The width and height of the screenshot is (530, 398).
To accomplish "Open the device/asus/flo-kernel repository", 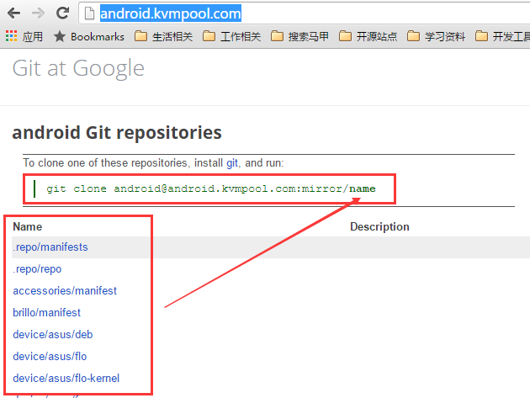I will [66, 379].
